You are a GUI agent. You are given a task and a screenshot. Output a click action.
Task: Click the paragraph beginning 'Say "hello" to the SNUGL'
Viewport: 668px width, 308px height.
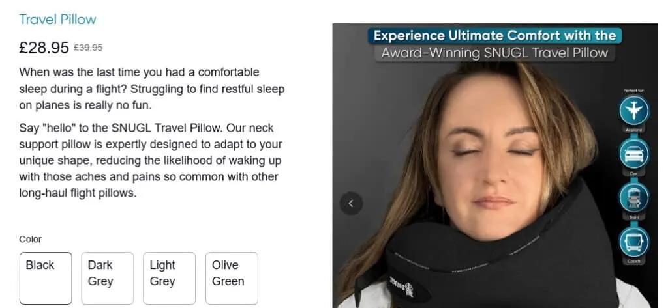click(151, 160)
